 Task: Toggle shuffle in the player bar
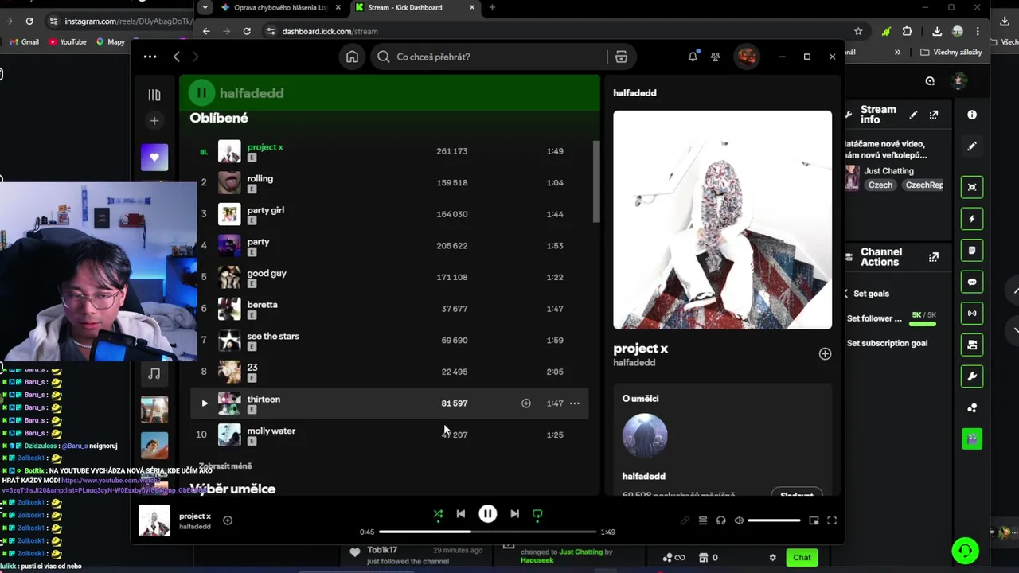point(438,514)
